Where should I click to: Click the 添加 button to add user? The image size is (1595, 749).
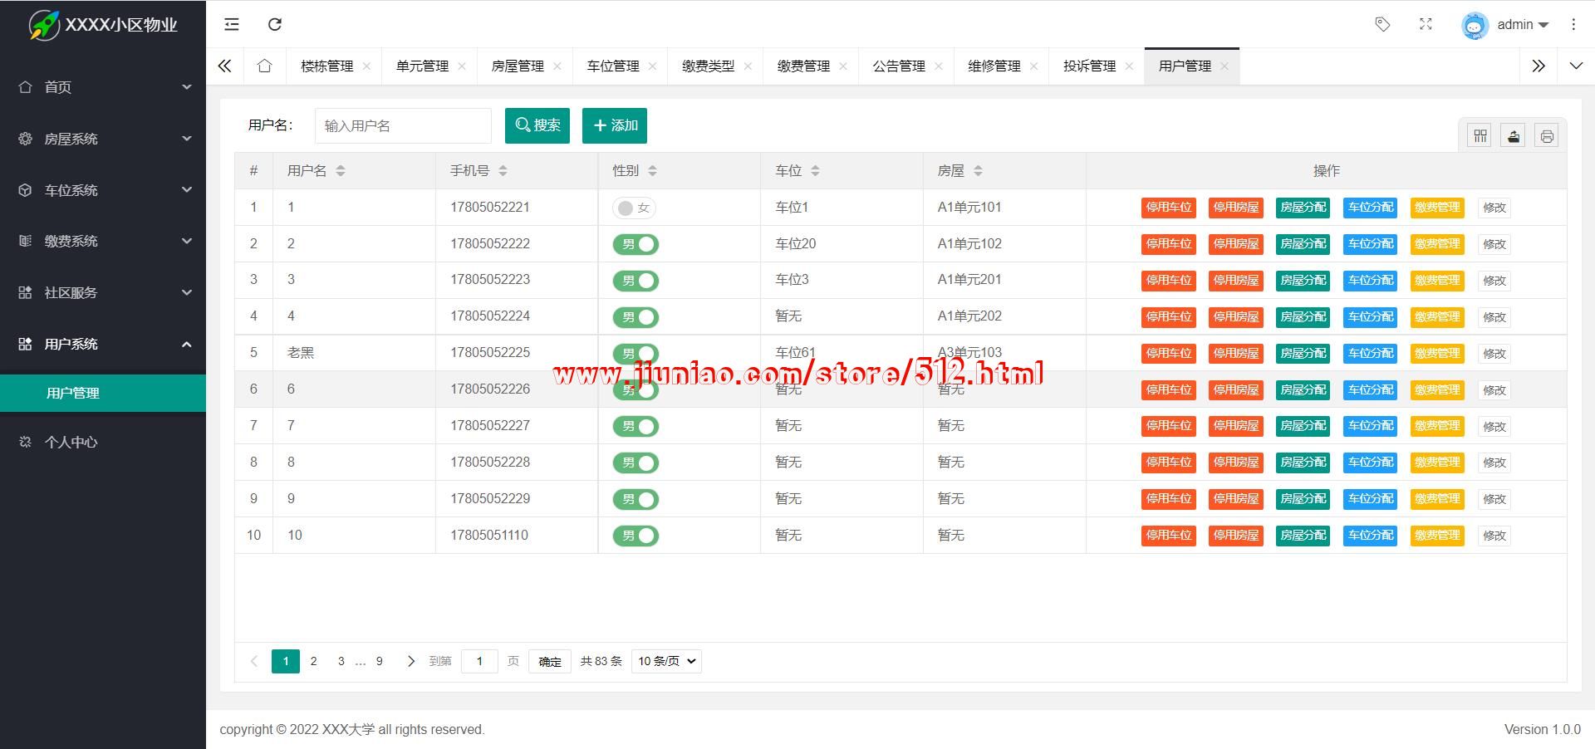coord(615,125)
